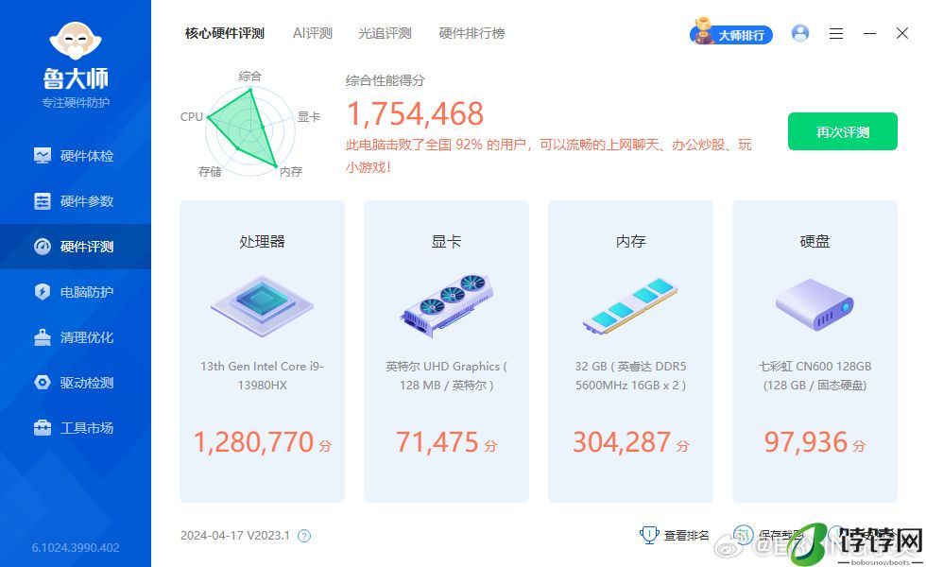Open 工具市场 from the sidebar

[75, 427]
